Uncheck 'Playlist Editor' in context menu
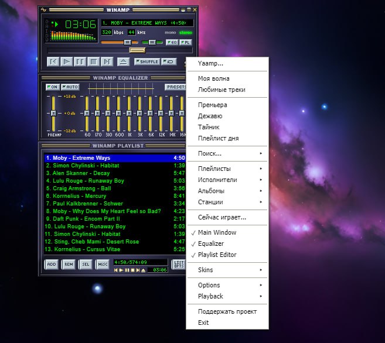385x343 pixels. tap(227, 255)
